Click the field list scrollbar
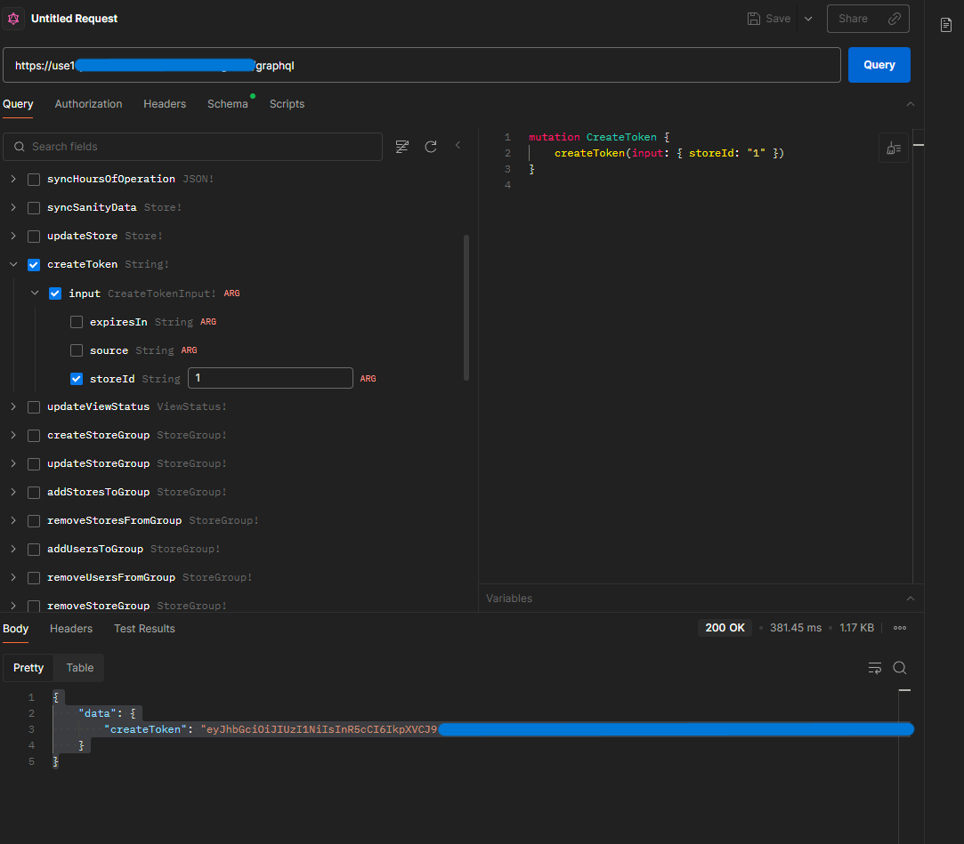 point(466,307)
